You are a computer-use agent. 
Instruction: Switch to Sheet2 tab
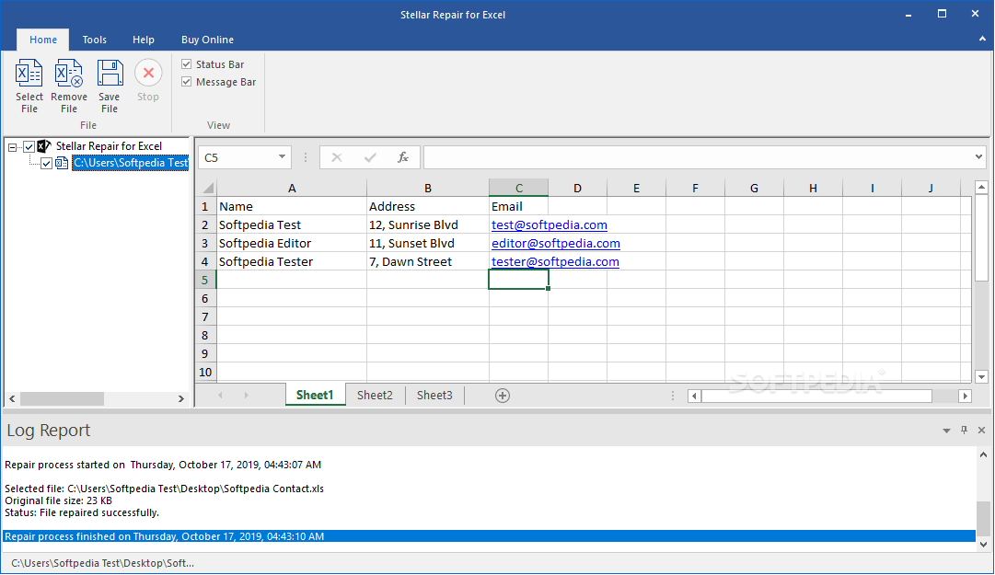pyautogui.click(x=375, y=395)
